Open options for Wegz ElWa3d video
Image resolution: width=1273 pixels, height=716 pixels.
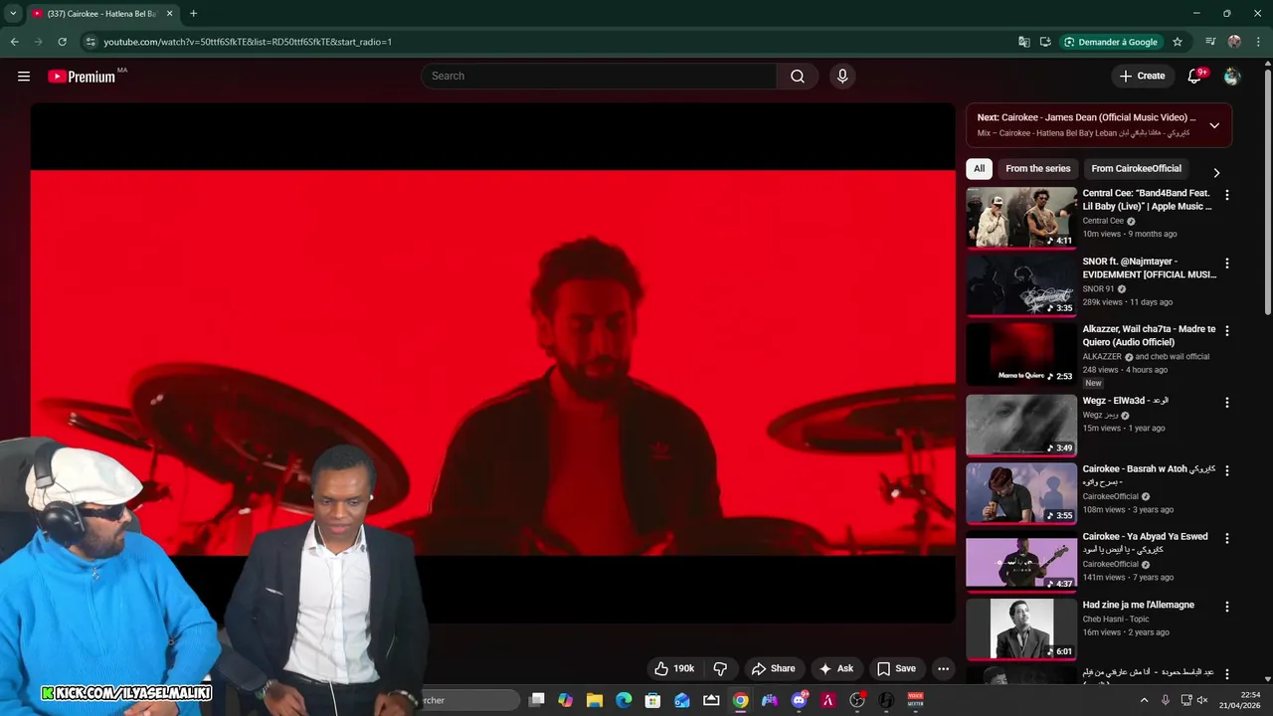tap(1226, 403)
